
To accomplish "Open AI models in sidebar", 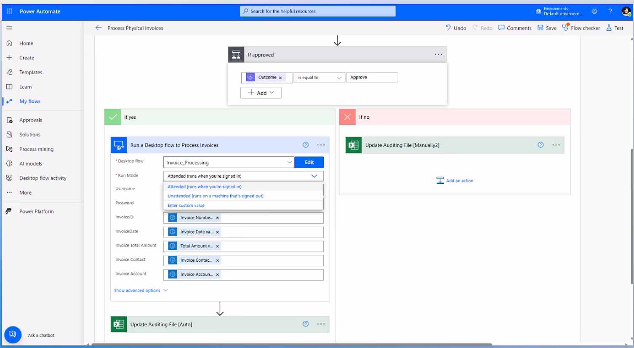I will pyautogui.click(x=31, y=163).
